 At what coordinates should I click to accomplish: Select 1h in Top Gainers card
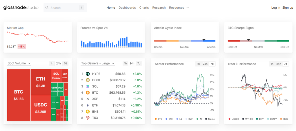pyautogui.click(x=125, y=63)
